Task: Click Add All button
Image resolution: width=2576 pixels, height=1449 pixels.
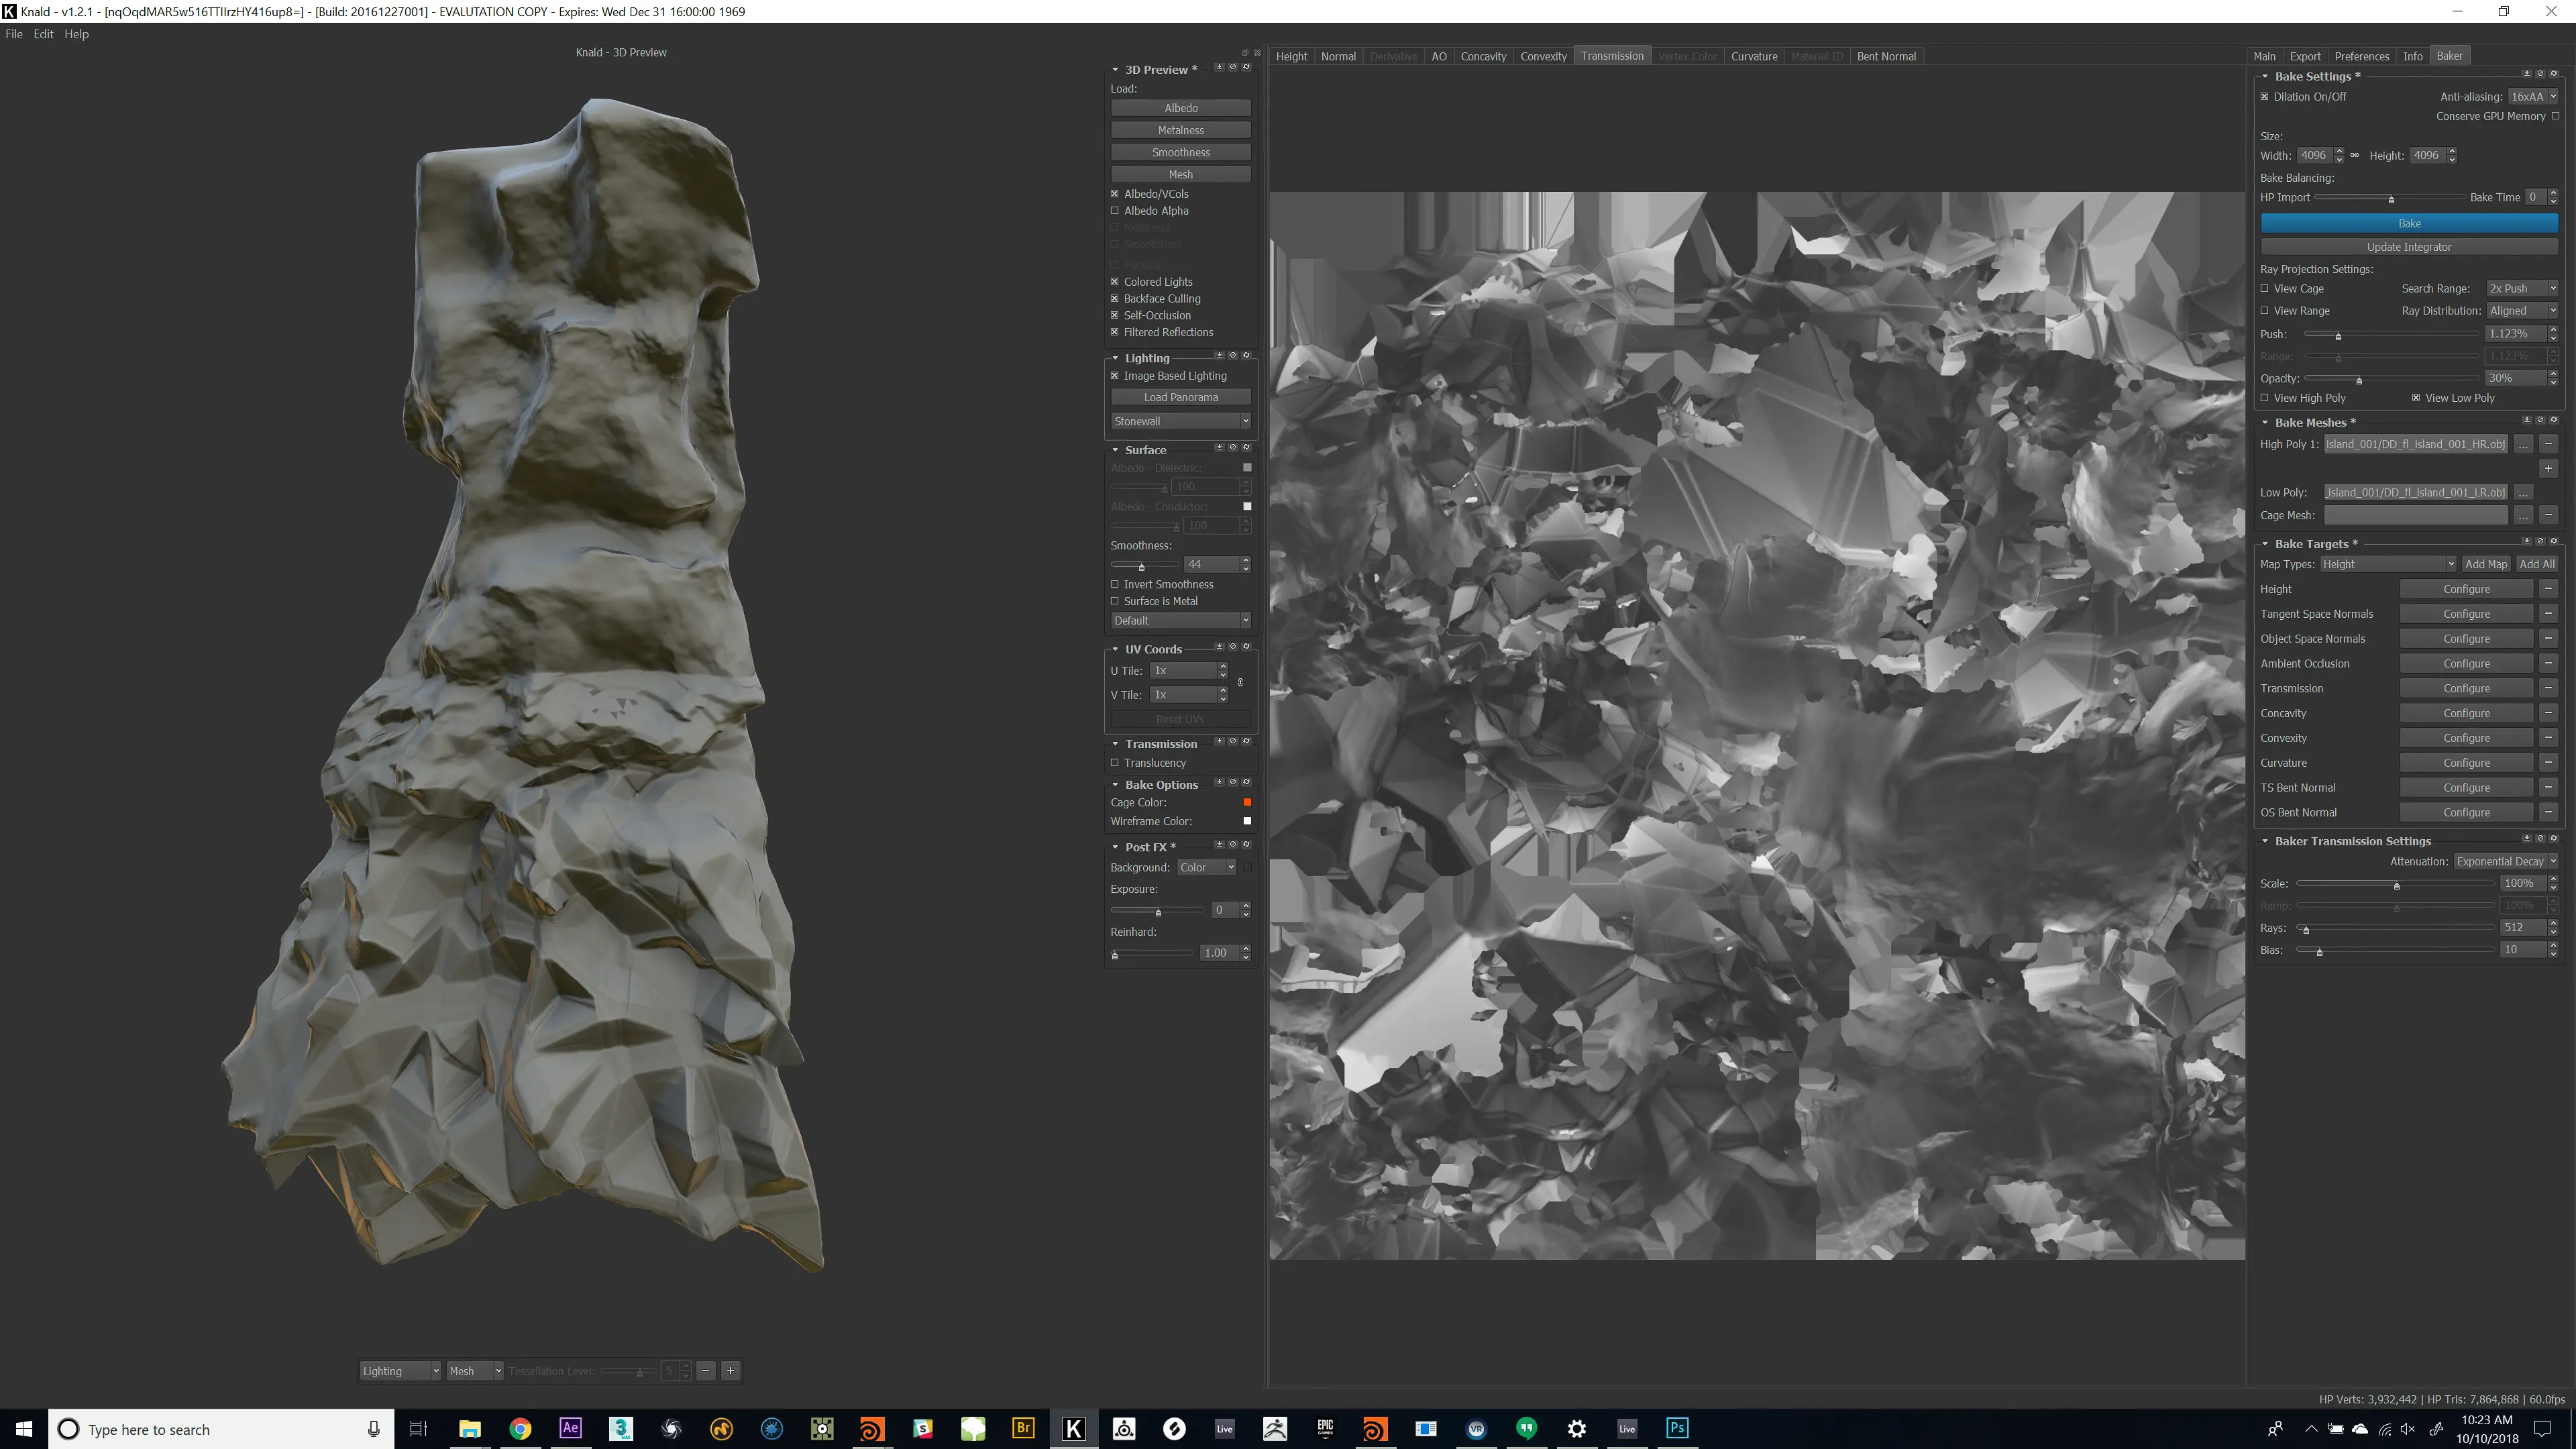Action: (x=2536, y=564)
